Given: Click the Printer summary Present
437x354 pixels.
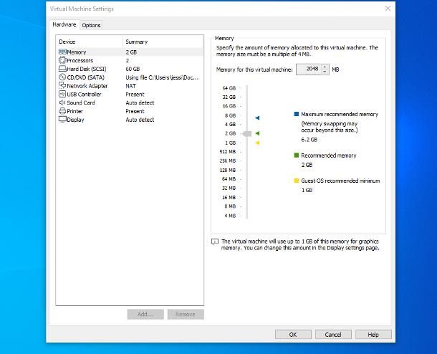Looking at the screenshot, I should [135, 111].
